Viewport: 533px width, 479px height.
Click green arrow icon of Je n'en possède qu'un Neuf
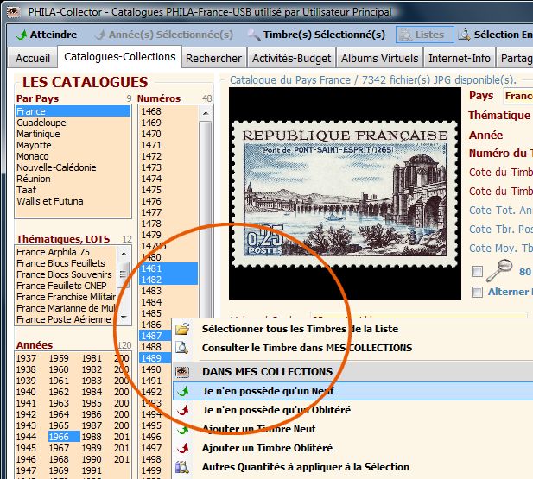(x=183, y=391)
